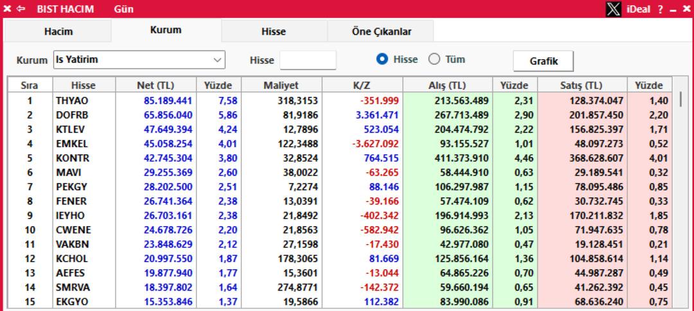Image resolution: width=694 pixels, height=311 pixels.
Task: Click Alış value 213.563.489
Action: point(463,101)
